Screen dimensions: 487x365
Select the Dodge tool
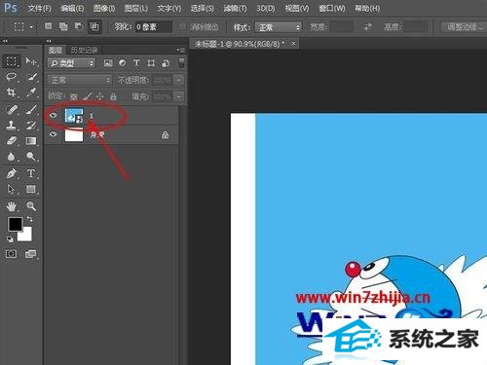click(31, 157)
